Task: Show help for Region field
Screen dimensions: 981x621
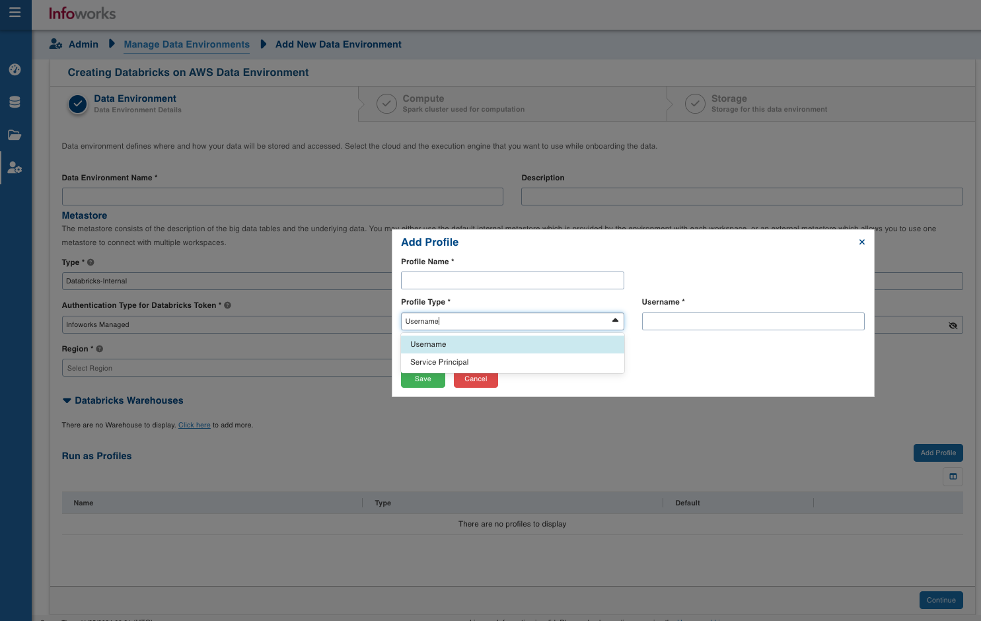Action: (x=100, y=349)
